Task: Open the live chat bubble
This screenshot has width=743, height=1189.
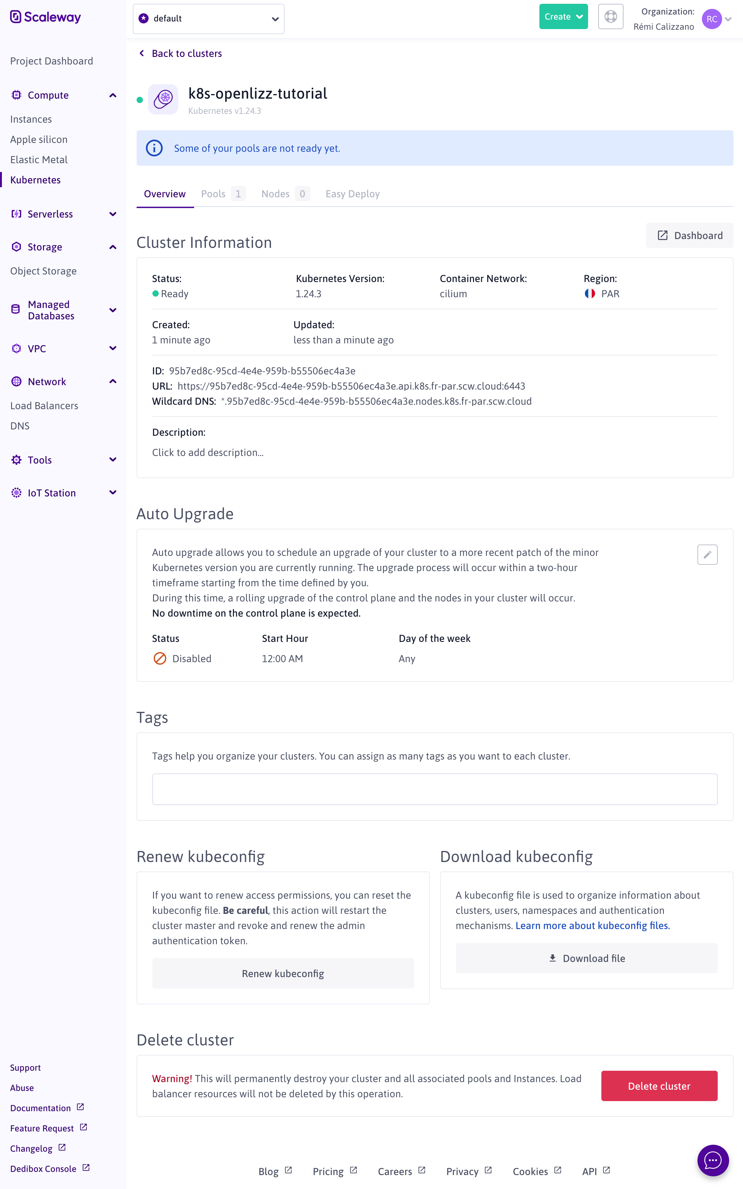Action: click(x=712, y=1160)
